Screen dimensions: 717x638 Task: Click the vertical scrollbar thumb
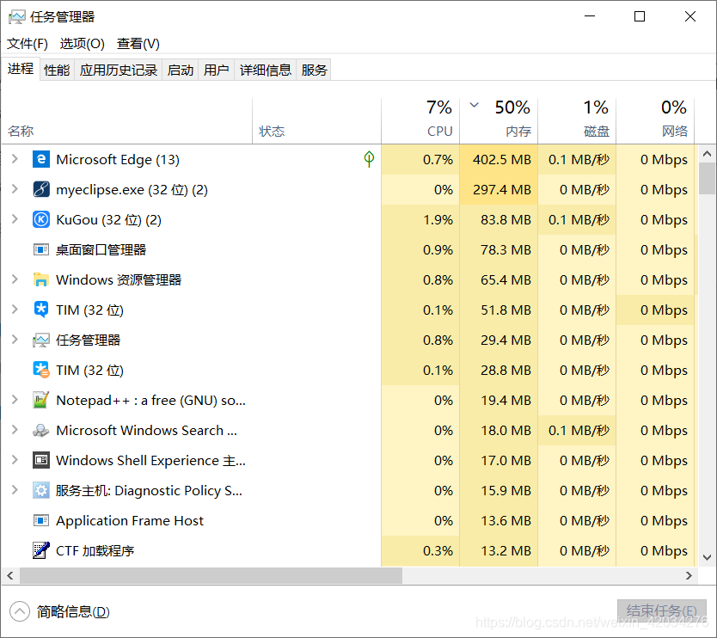[x=707, y=178]
